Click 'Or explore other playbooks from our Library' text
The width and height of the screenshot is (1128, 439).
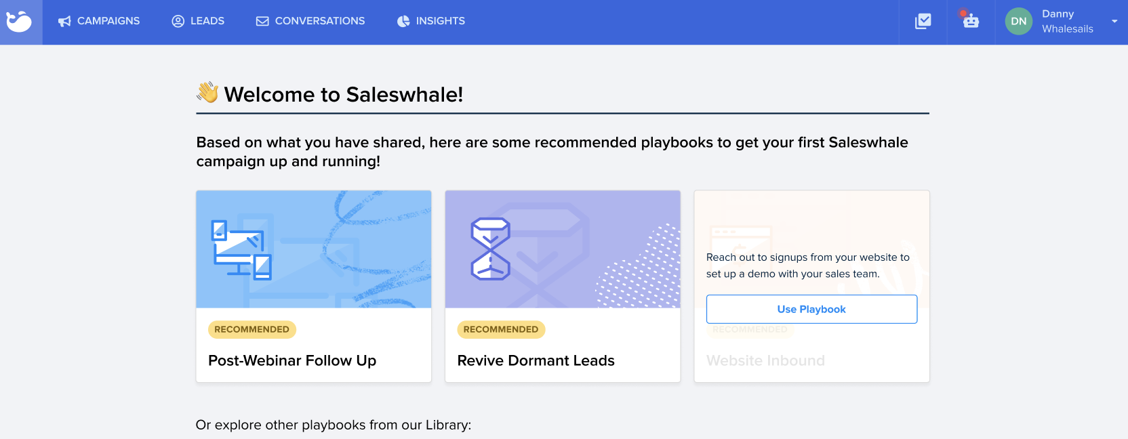pyautogui.click(x=334, y=425)
